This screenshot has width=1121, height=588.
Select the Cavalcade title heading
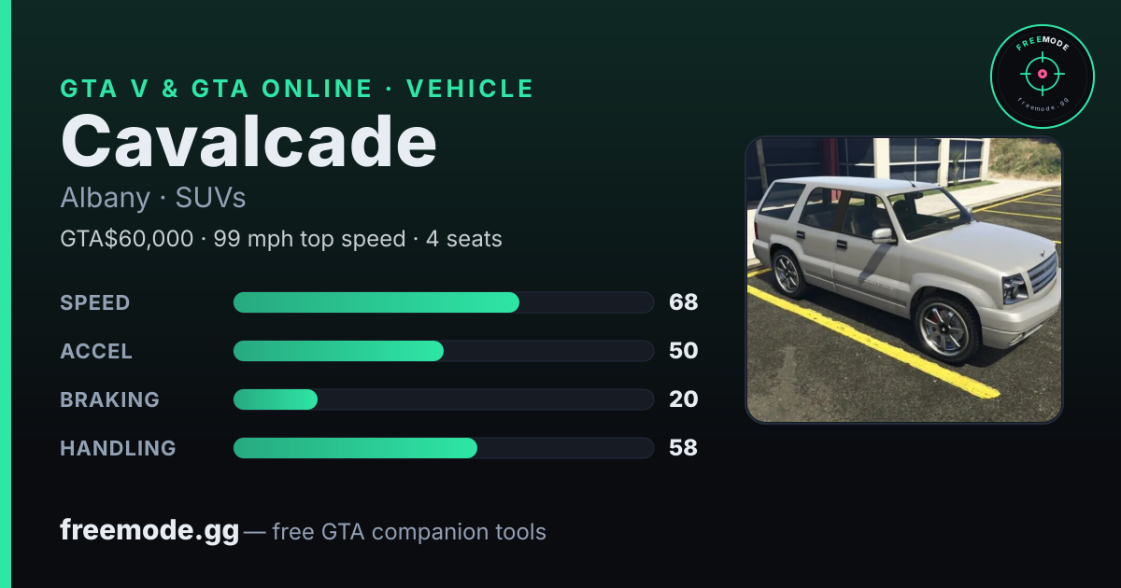(x=248, y=142)
